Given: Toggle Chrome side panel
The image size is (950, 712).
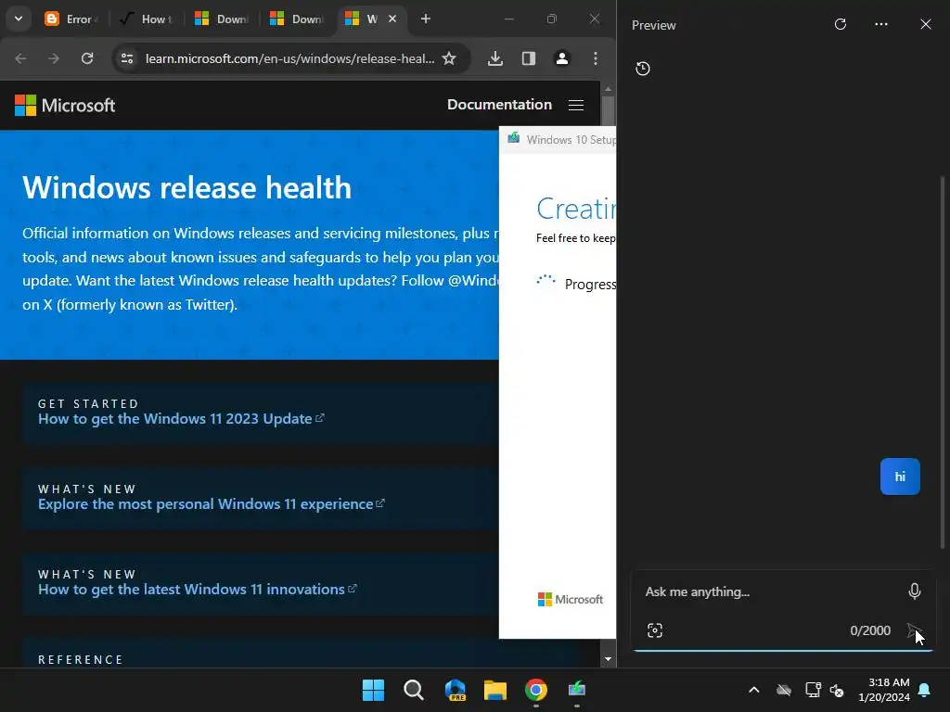Looking at the screenshot, I should tap(528, 58).
